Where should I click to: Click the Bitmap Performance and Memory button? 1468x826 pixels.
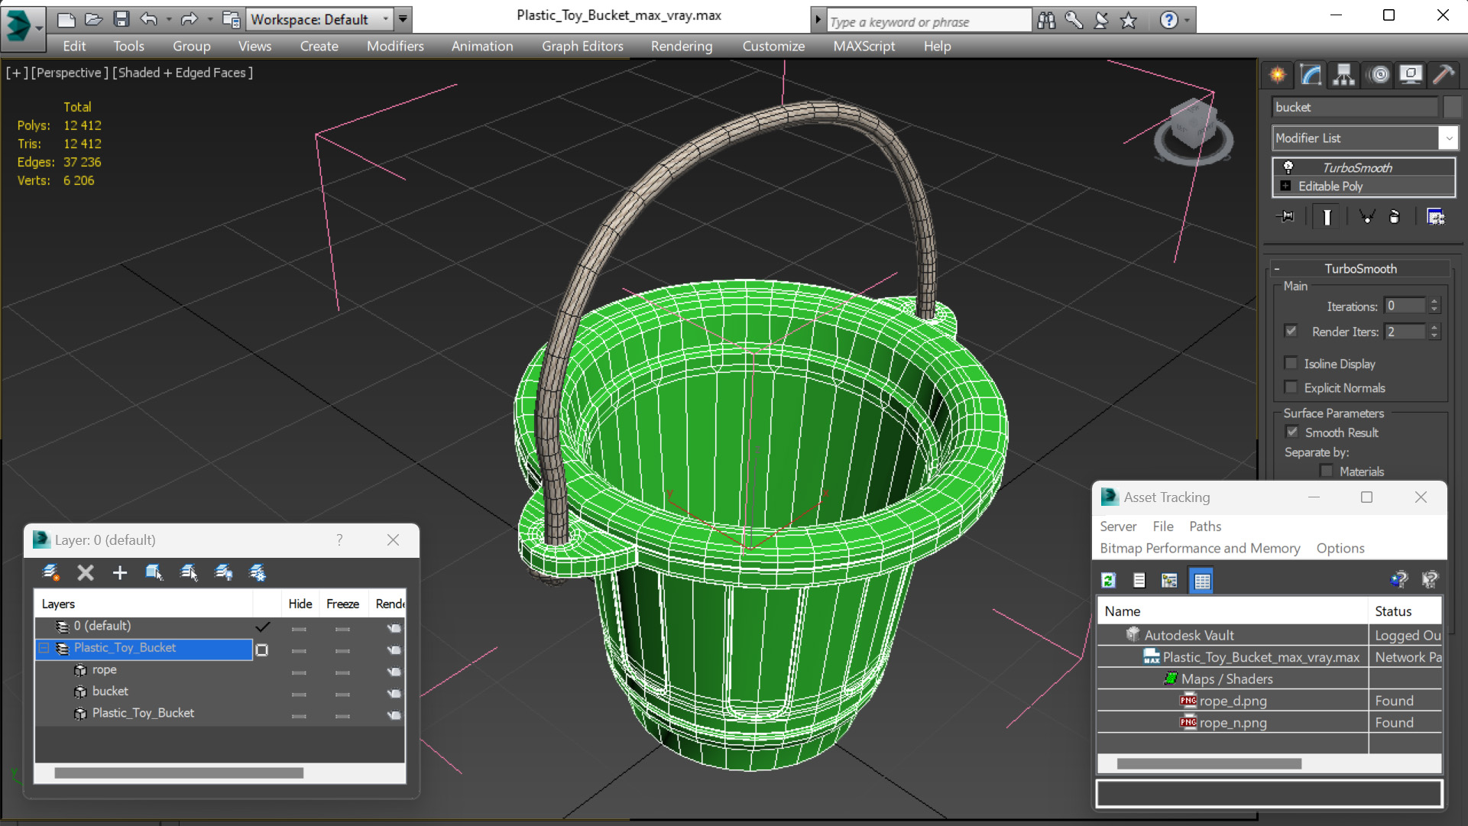(1200, 548)
